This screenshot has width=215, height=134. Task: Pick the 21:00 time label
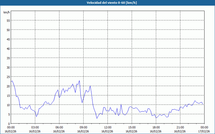click(180, 127)
